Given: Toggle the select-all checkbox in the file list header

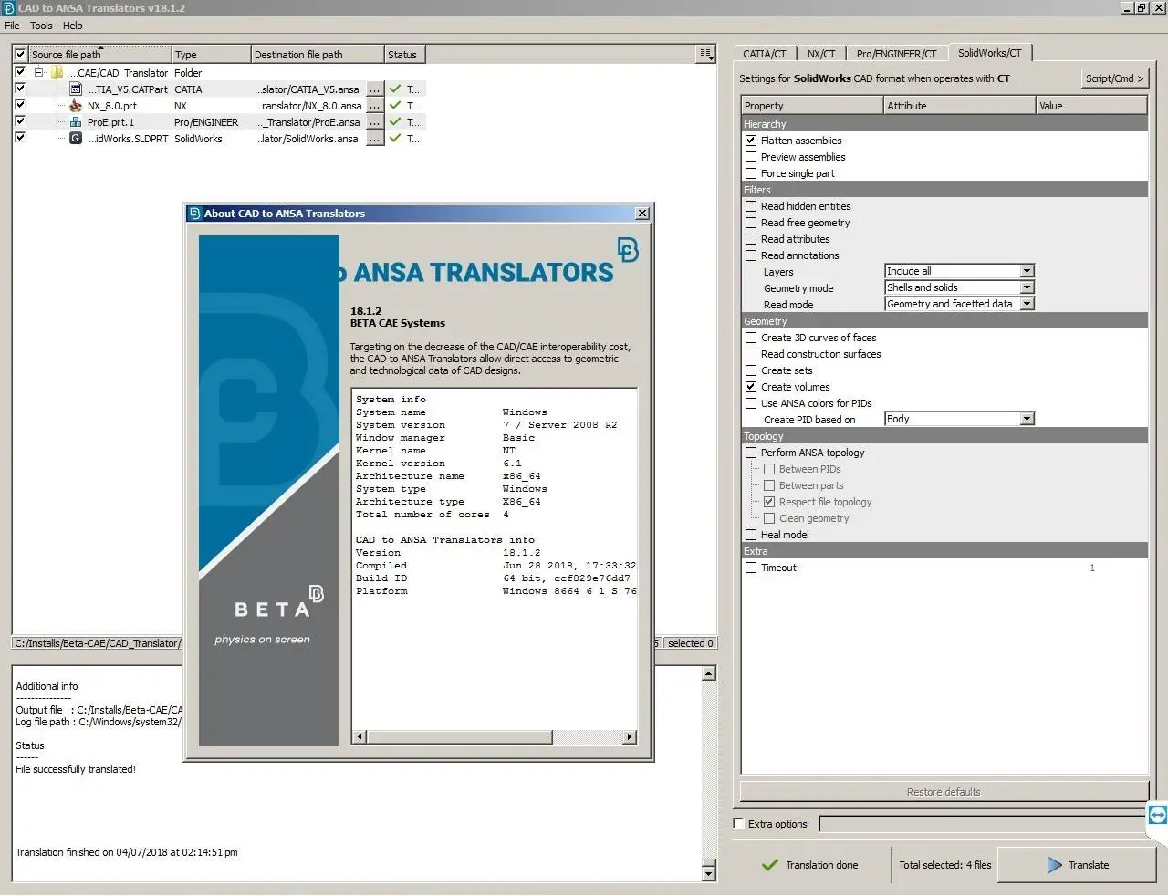Looking at the screenshot, I should tap(20, 55).
